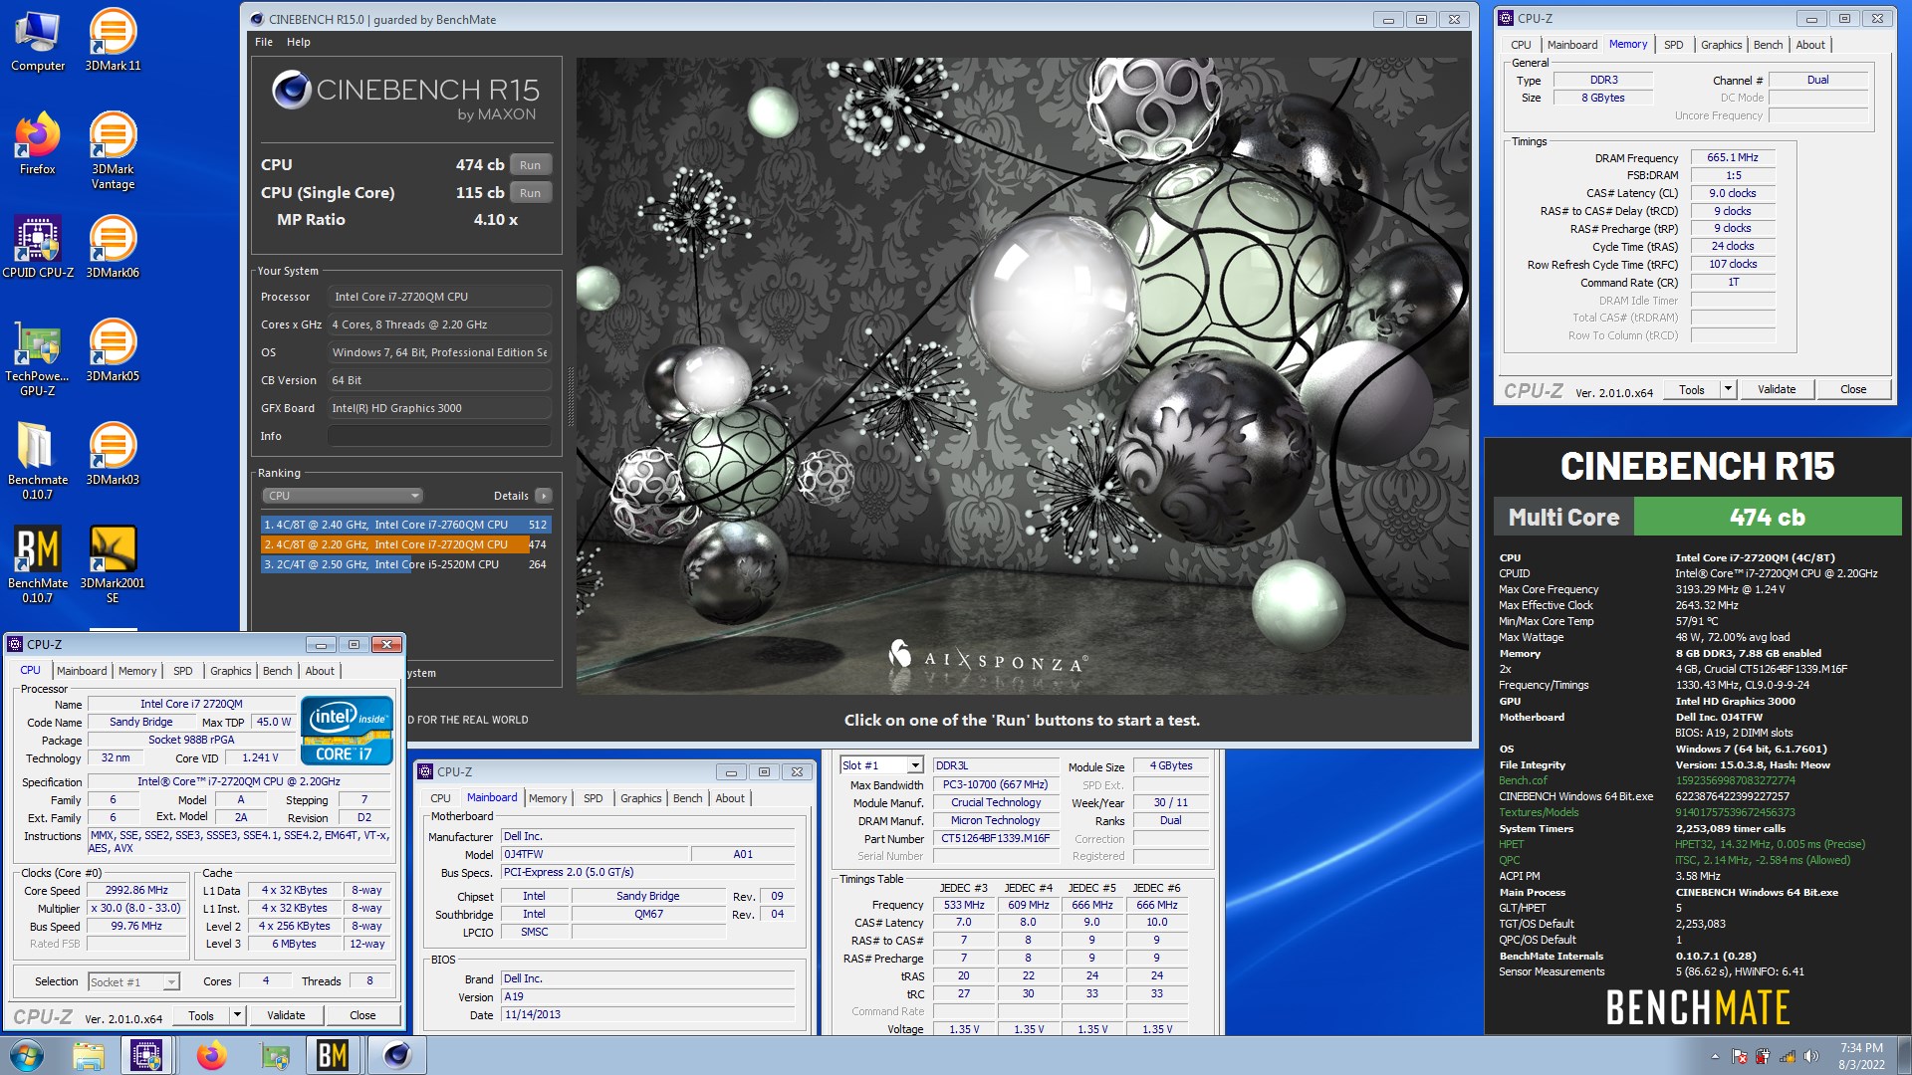Open the 3DMark05 desktop shortcut
The height and width of the screenshot is (1075, 1912).
coord(113,351)
